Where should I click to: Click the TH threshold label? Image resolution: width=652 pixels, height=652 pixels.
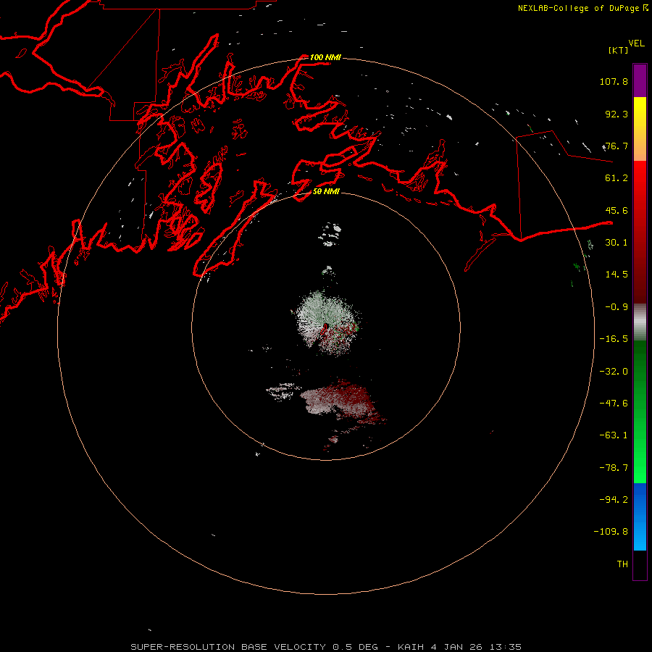622,564
